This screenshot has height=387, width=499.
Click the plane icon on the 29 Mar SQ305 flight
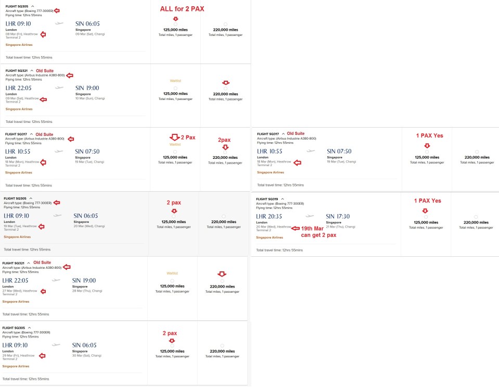click(56, 345)
